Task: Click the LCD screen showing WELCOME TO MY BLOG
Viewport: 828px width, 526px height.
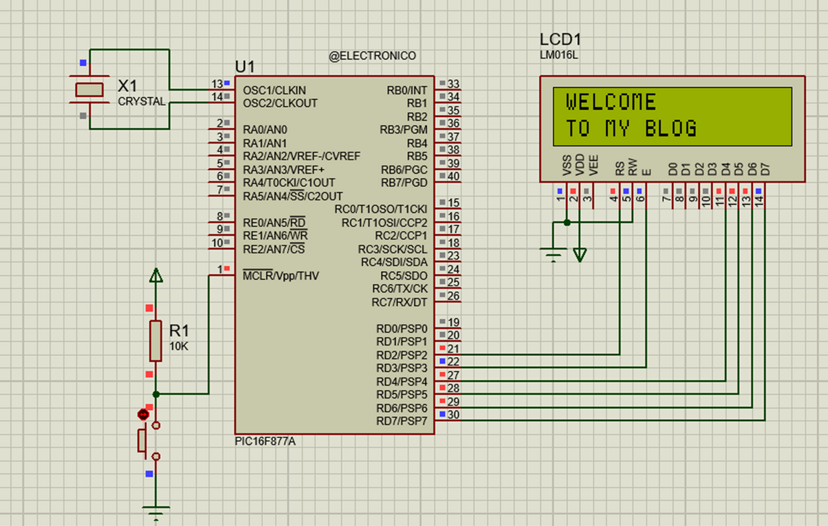Action: [673, 116]
